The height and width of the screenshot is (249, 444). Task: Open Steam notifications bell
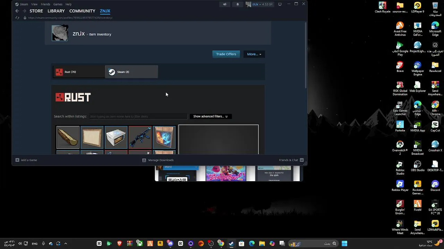pyautogui.click(x=238, y=4)
